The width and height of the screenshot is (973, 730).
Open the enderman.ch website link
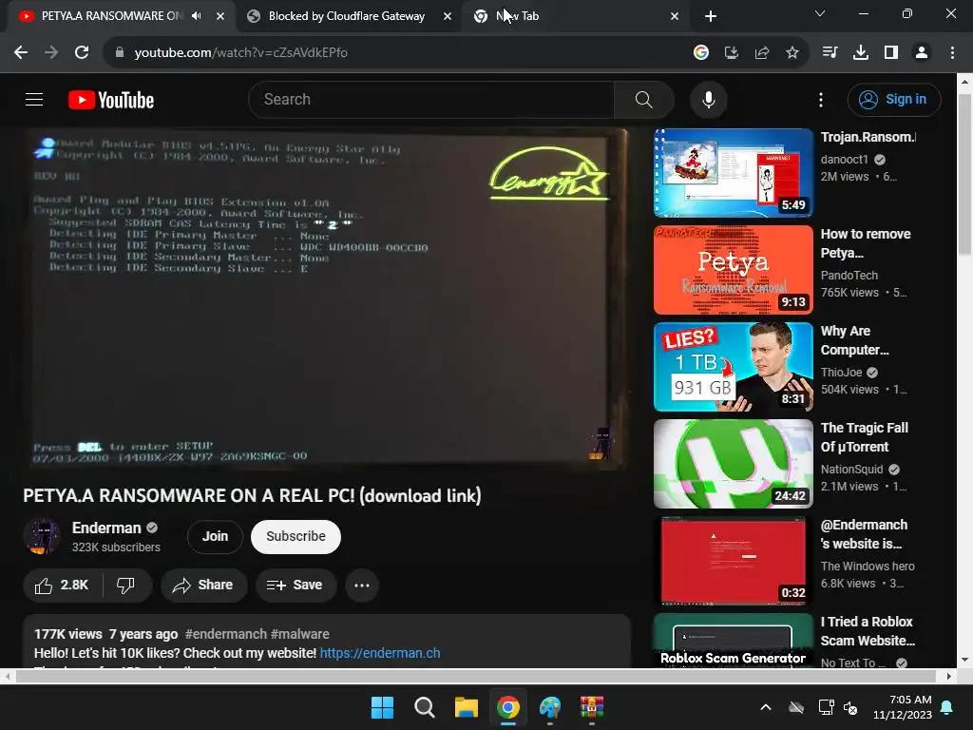pyautogui.click(x=380, y=653)
